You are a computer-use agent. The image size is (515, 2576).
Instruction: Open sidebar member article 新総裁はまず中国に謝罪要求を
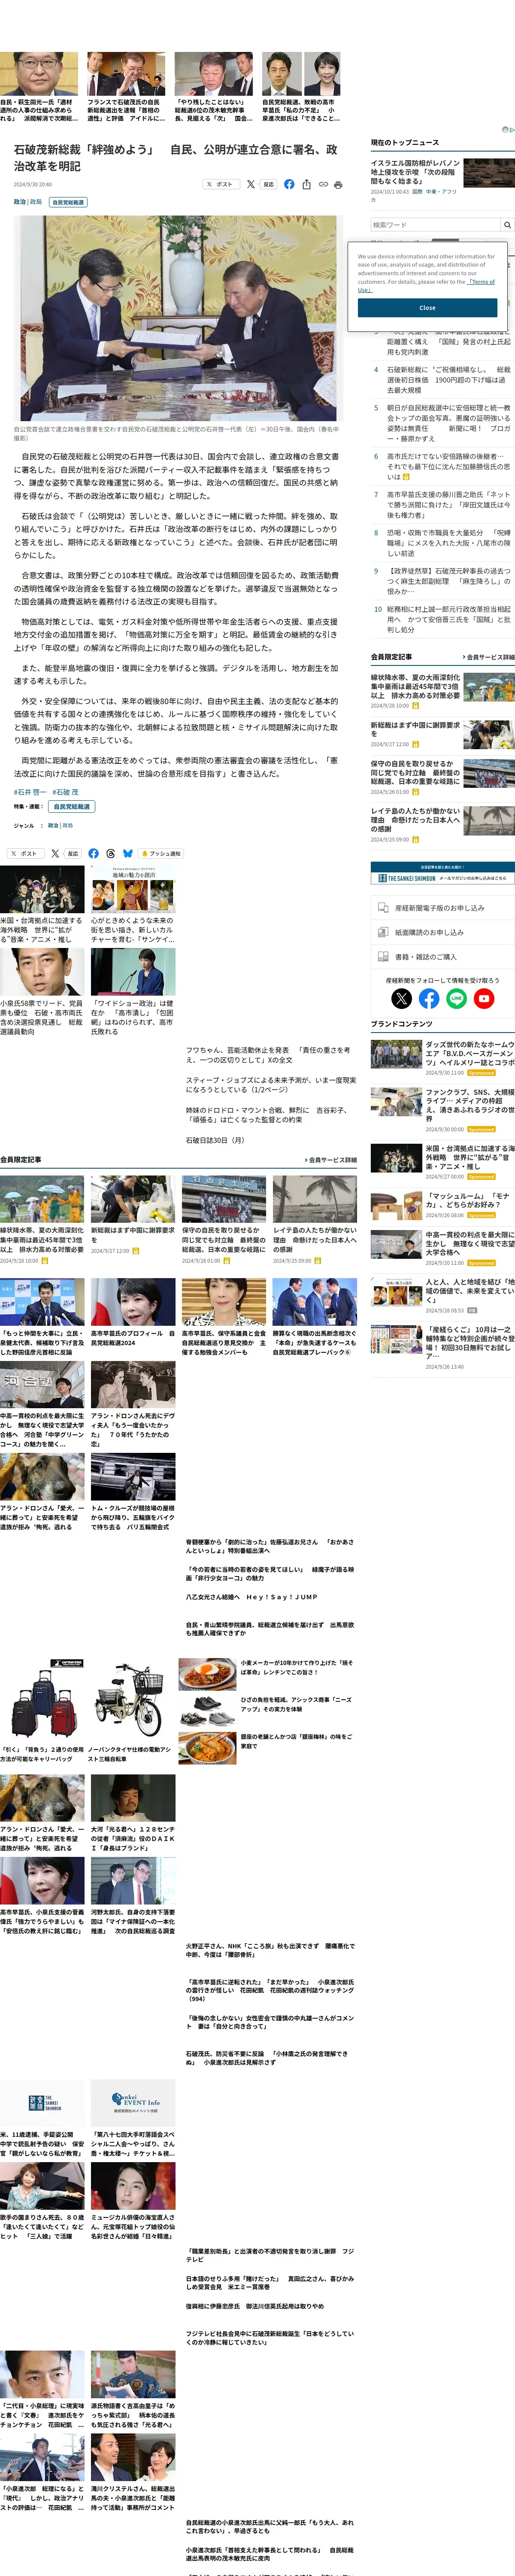(x=415, y=729)
